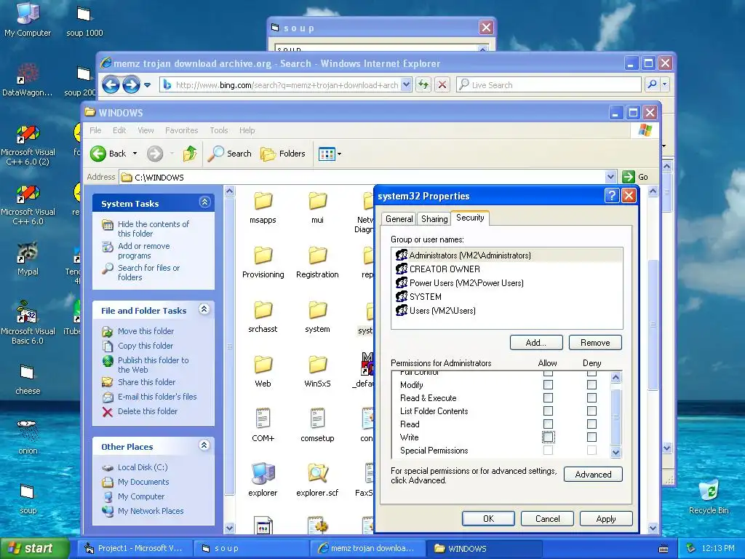Open File menu in WINDOWS explorer
The width and height of the screenshot is (745, 559).
[95, 130]
